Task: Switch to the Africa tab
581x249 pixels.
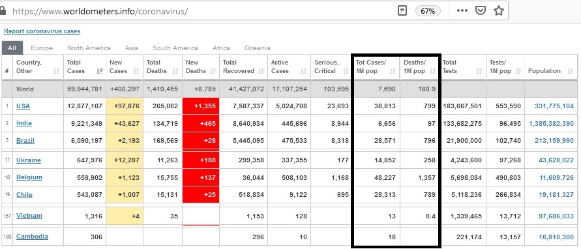Action: coord(221,48)
